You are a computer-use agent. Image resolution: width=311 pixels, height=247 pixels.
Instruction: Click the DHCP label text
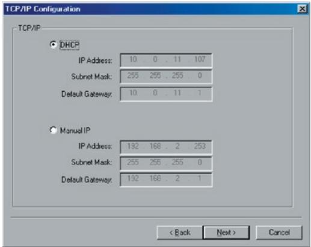(x=70, y=45)
